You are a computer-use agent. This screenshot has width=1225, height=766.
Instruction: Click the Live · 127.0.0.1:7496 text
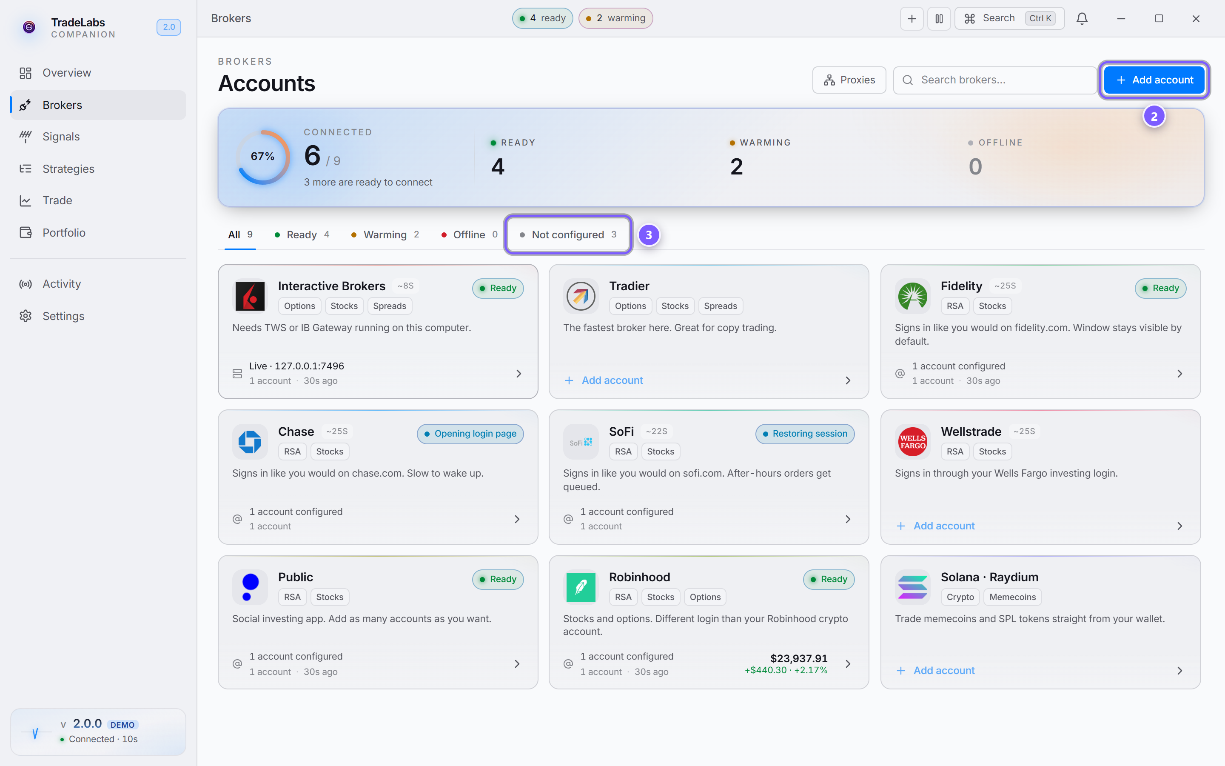click(x=296, y=366)
